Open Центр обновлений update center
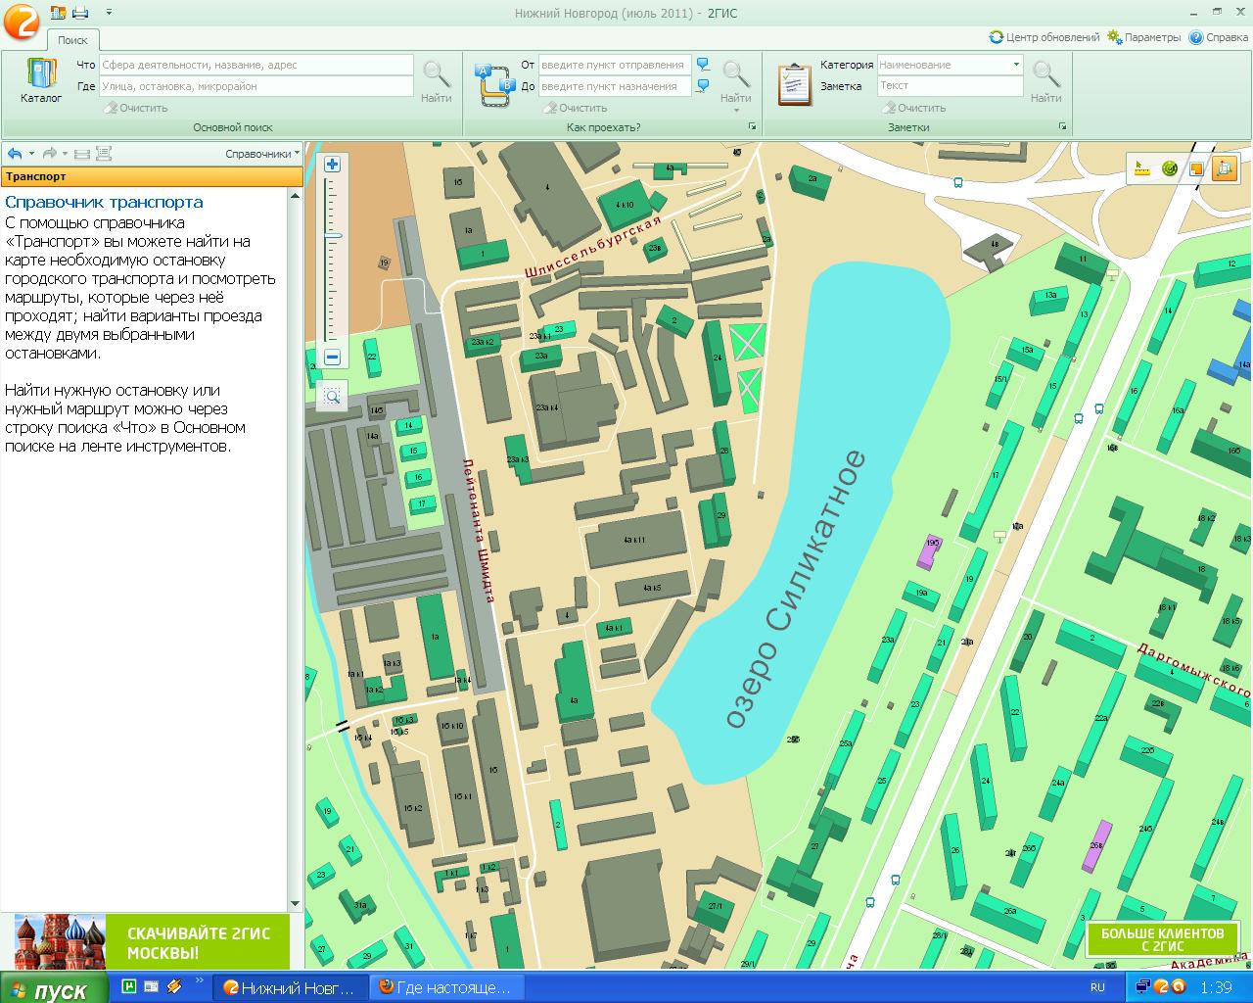Image resolution: width=1253 pixels, height=1003 pixels. [x=1045, y=37]
